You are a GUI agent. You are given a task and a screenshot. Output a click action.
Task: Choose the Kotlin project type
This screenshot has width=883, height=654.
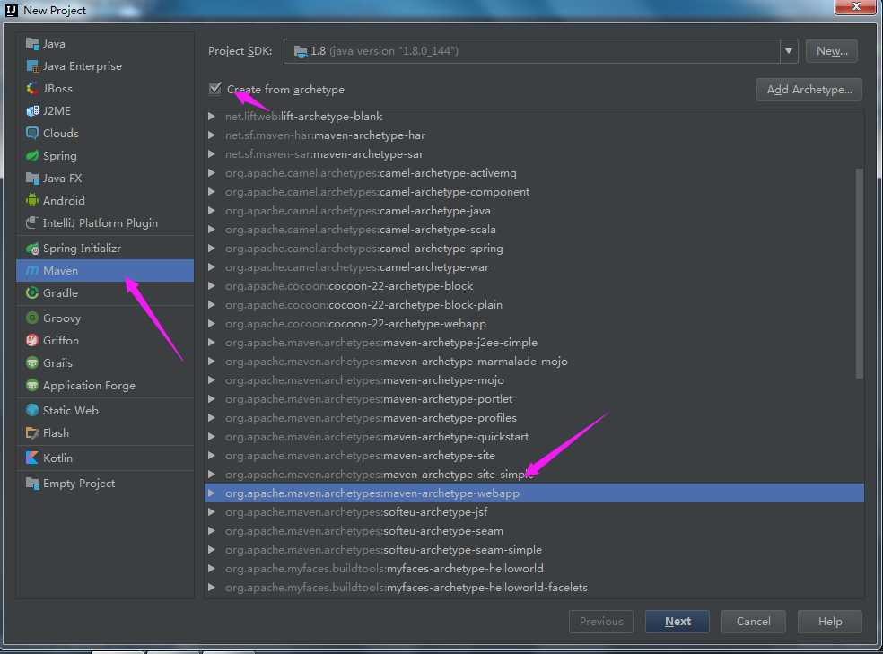105,458
